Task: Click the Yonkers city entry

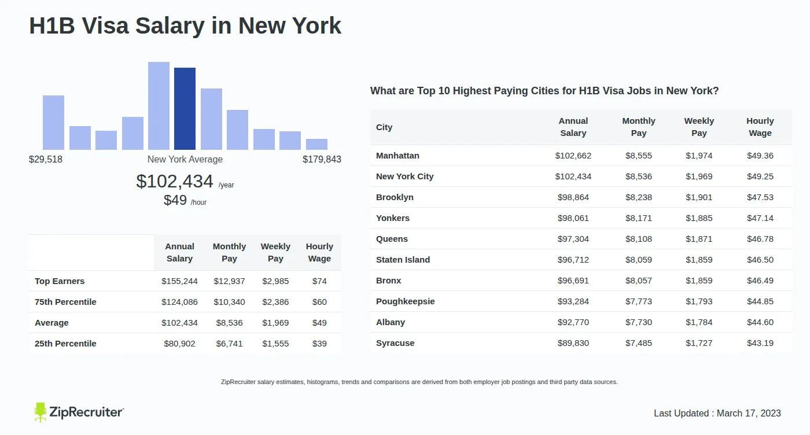Action: tap(392, 218)
